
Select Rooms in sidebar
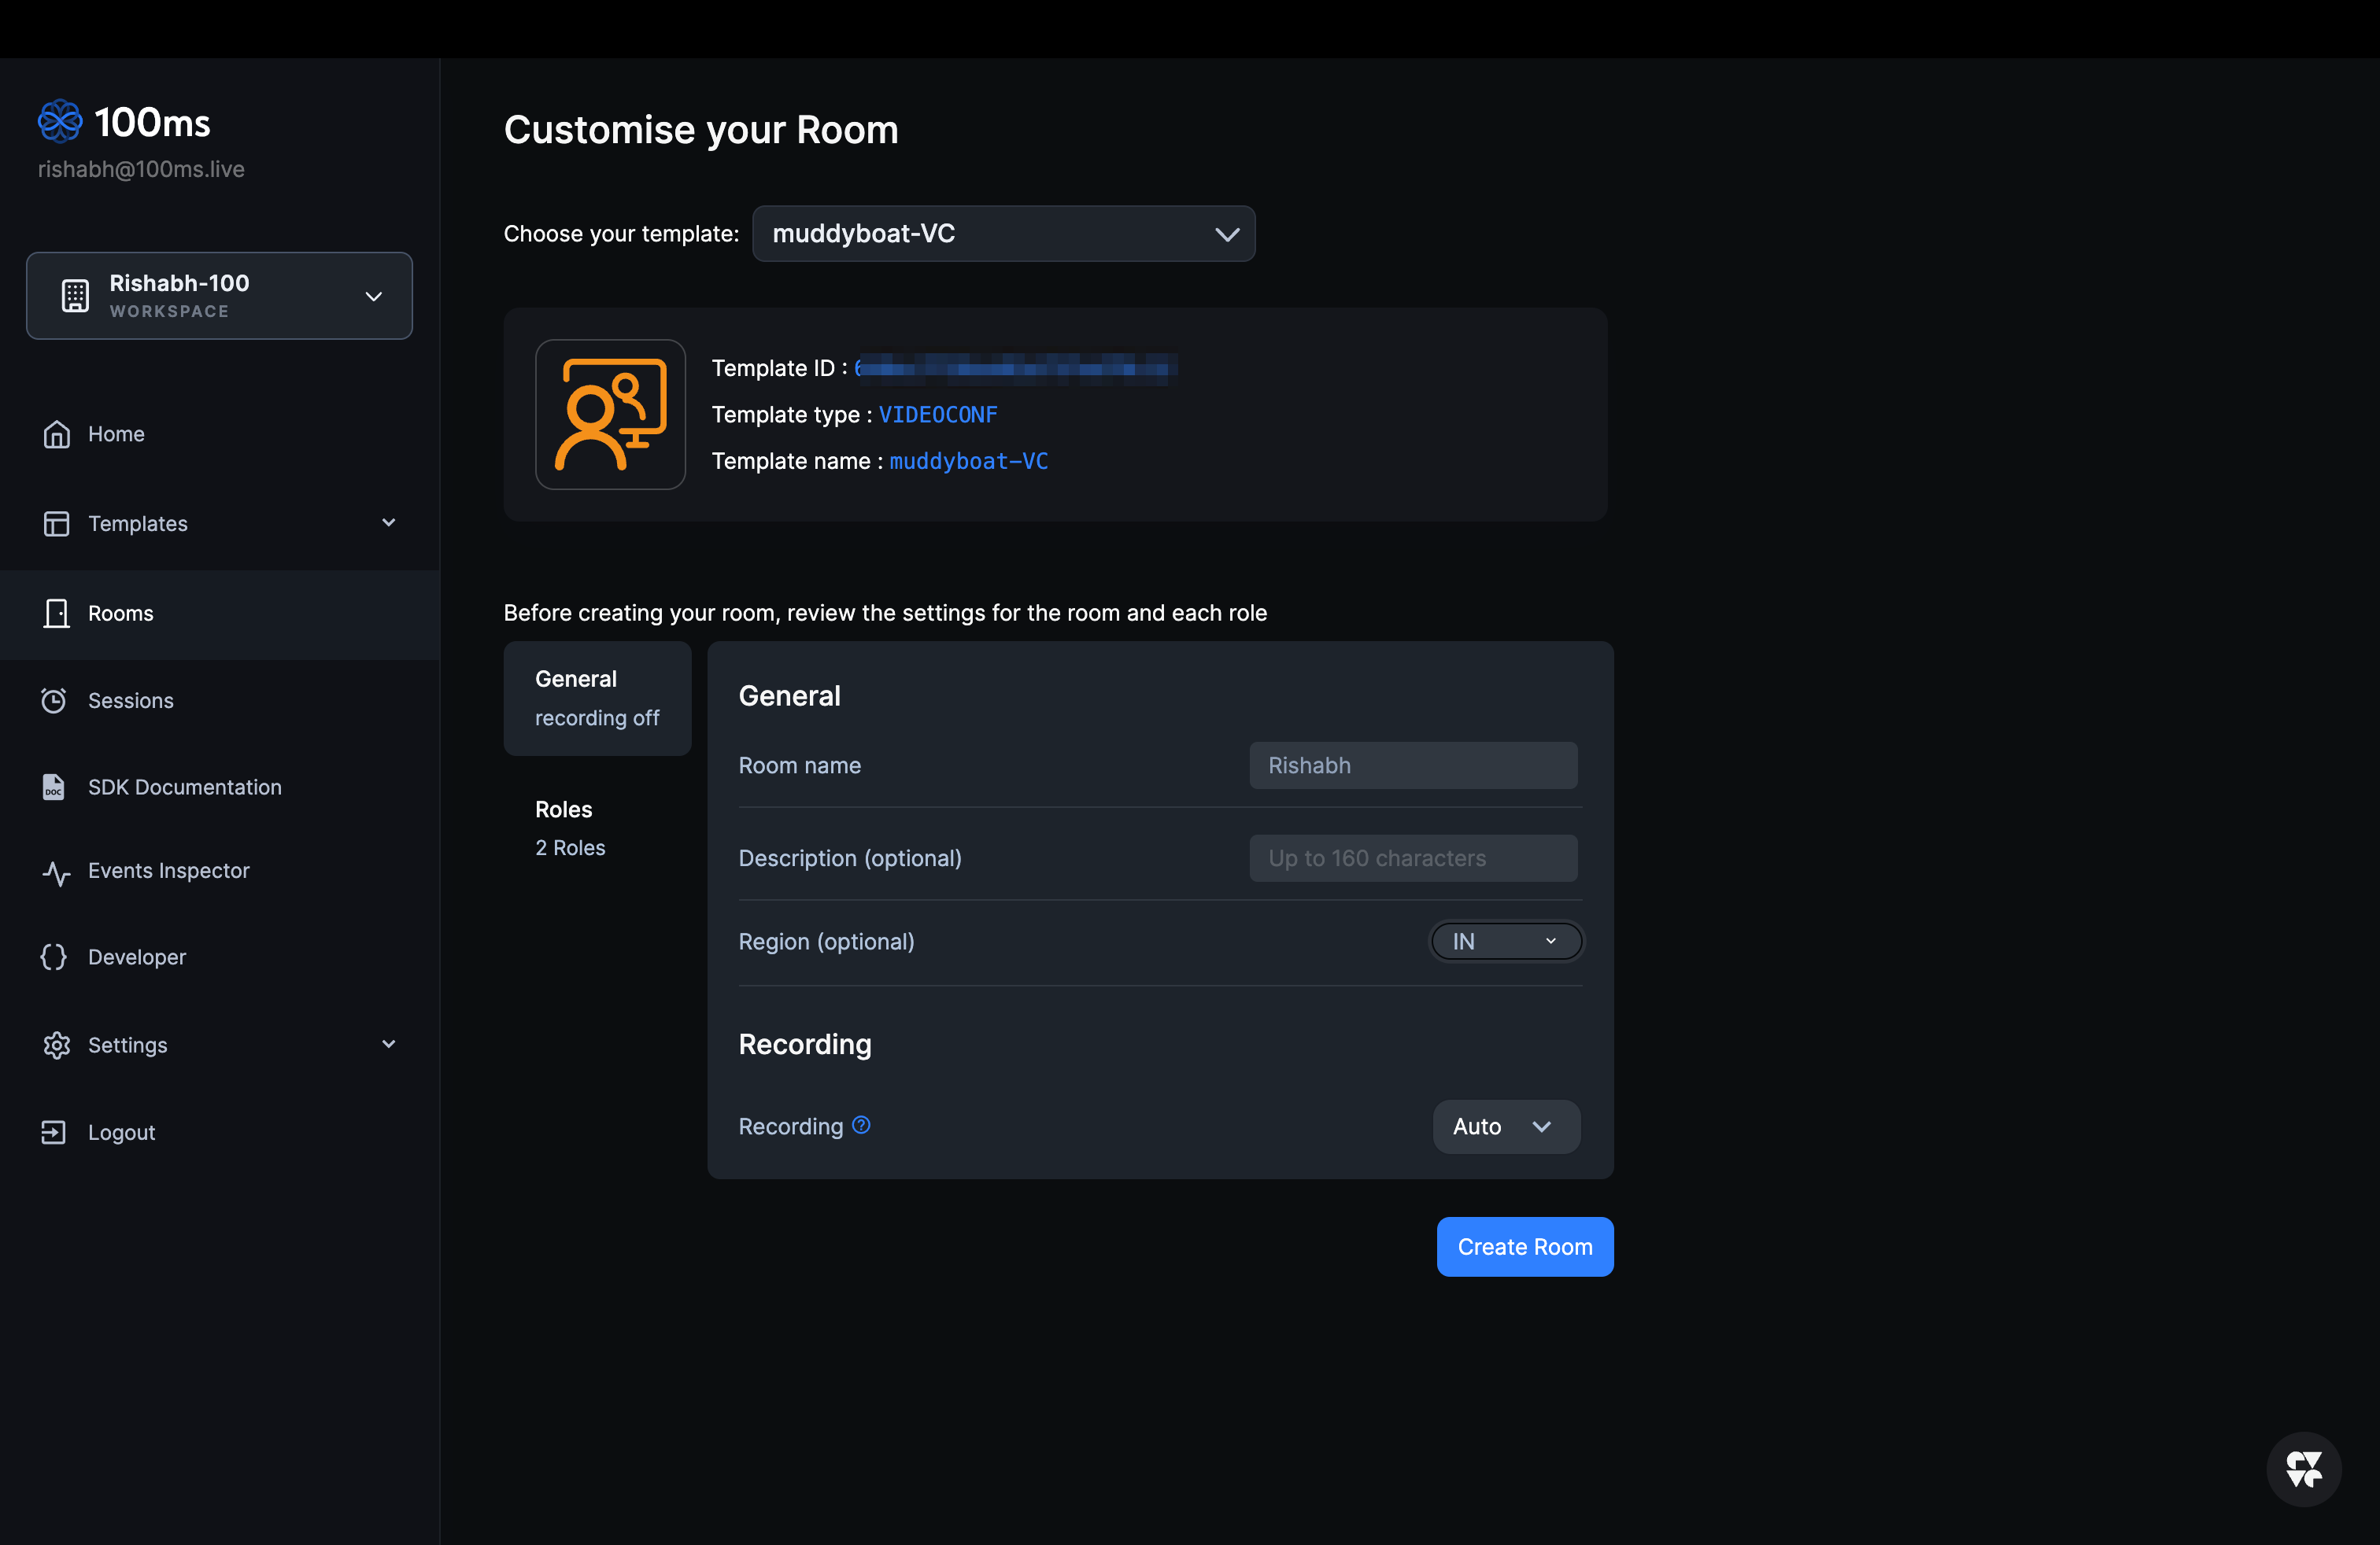tap(220, 614)
